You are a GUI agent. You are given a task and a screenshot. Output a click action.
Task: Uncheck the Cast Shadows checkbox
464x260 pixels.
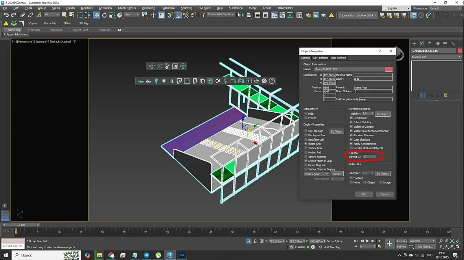pyautogui.click(x=351, y=139)
